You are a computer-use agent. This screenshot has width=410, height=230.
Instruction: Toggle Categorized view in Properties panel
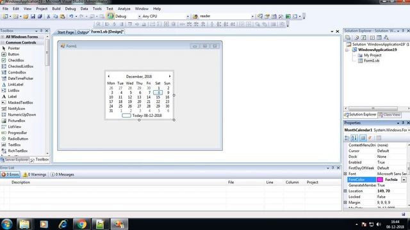pos(347,138)
